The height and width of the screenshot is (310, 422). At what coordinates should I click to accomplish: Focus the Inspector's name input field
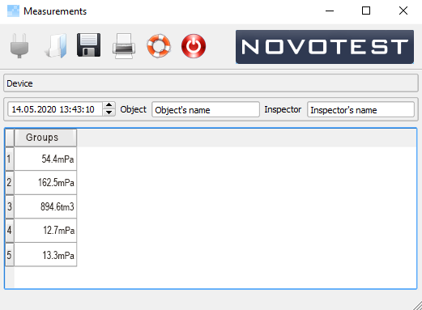[x=360, y=109]
